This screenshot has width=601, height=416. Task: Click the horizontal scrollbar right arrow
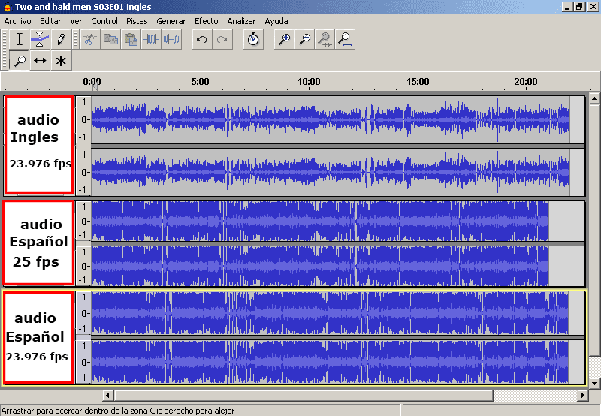point(583,395)
